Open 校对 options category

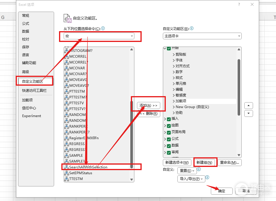pos(26,39)
